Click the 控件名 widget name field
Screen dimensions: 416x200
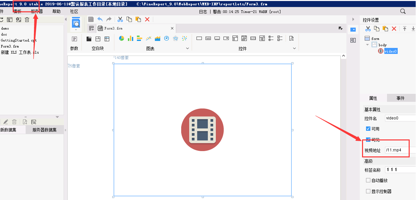(x=400, y=118)
